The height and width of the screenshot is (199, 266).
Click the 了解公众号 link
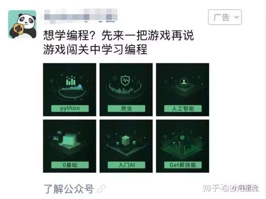pos(69,189)
